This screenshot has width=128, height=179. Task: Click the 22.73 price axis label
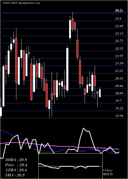[x=119, y=41]
